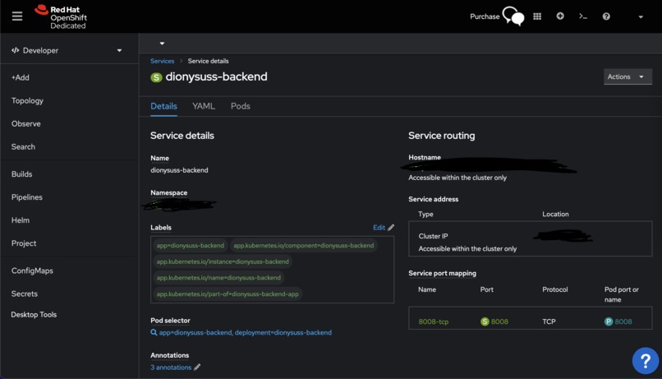Open ConfigMaps in the sidebar
662x379 pixels.
click(32, 270)
